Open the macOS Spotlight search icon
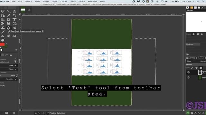This screenshot has width=206, height=115. [203, 1]
